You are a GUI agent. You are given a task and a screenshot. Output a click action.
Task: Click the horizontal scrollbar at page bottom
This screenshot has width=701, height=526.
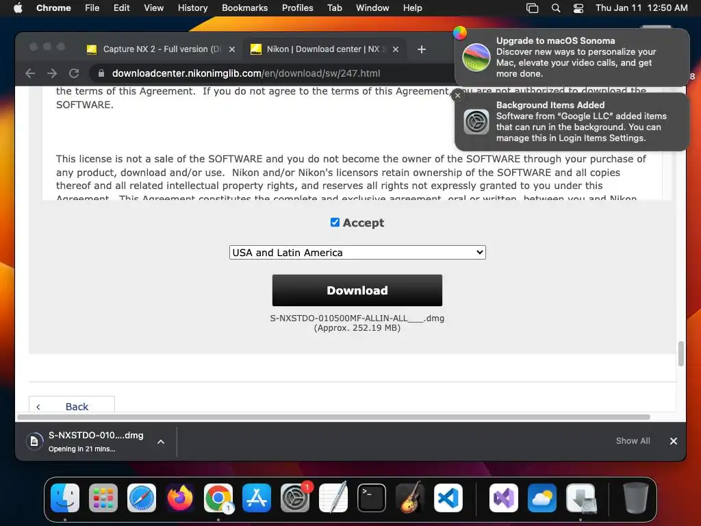click(x=333, y=417)
